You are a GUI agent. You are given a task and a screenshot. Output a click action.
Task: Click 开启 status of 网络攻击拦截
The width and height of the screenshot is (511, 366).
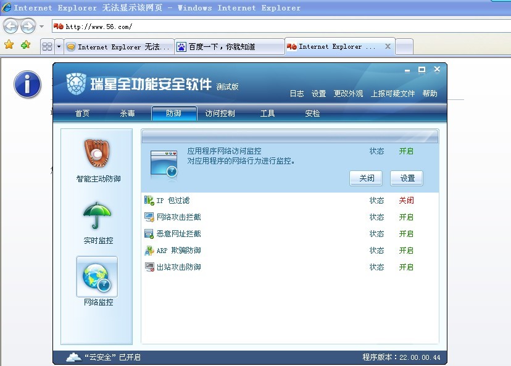pos(406,217)
